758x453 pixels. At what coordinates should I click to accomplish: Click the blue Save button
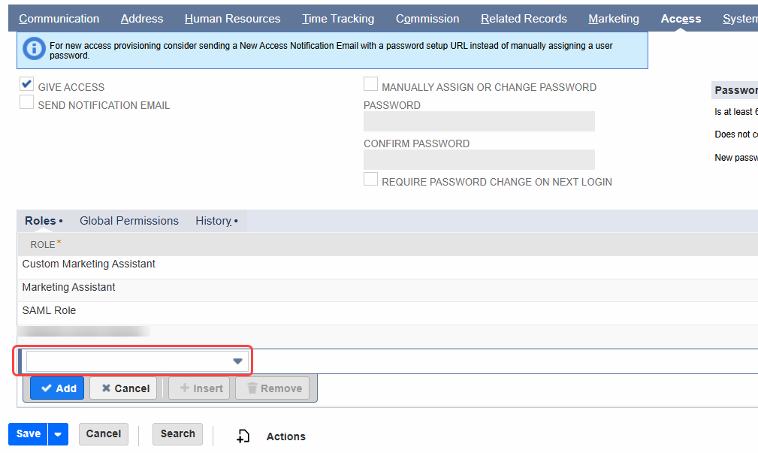[28, 434]
